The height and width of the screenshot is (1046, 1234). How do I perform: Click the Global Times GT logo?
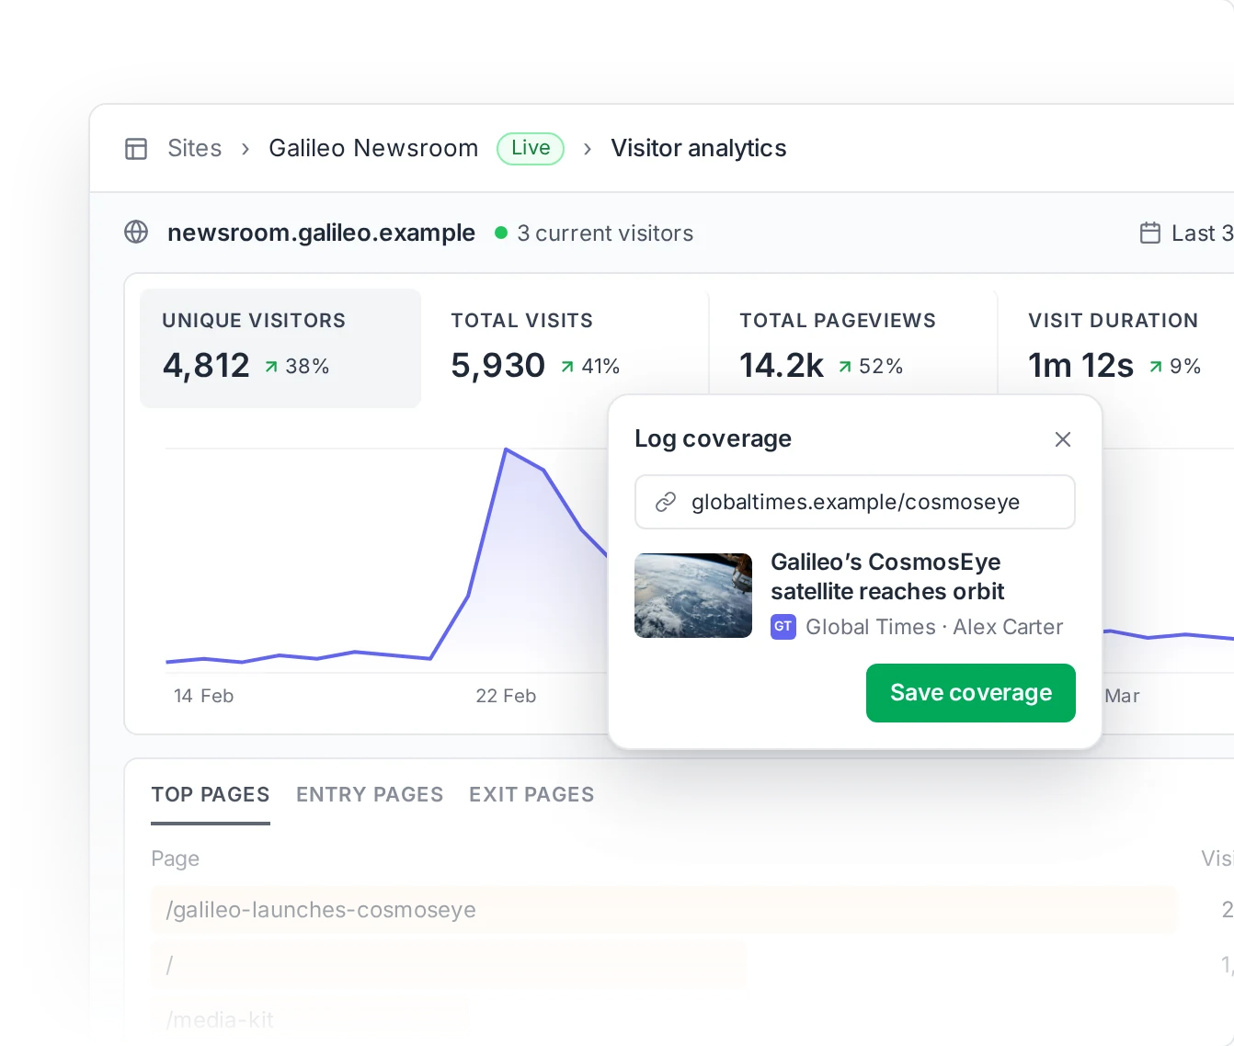783,627
